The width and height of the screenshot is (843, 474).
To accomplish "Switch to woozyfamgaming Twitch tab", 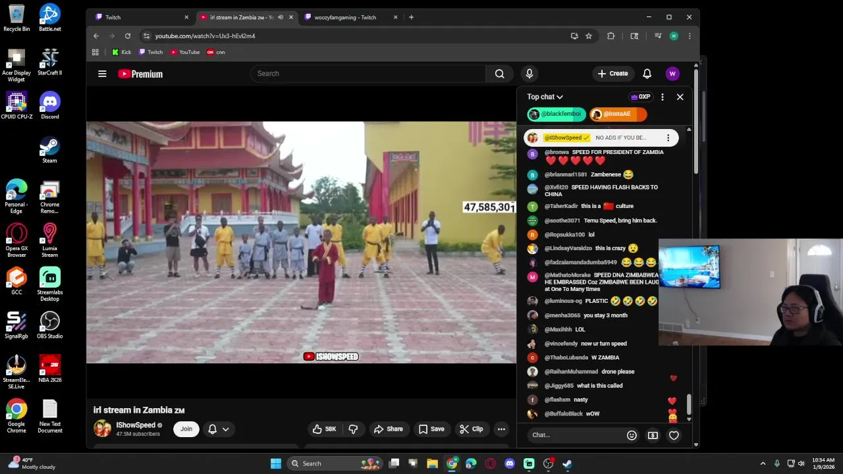I will (349, 17).
